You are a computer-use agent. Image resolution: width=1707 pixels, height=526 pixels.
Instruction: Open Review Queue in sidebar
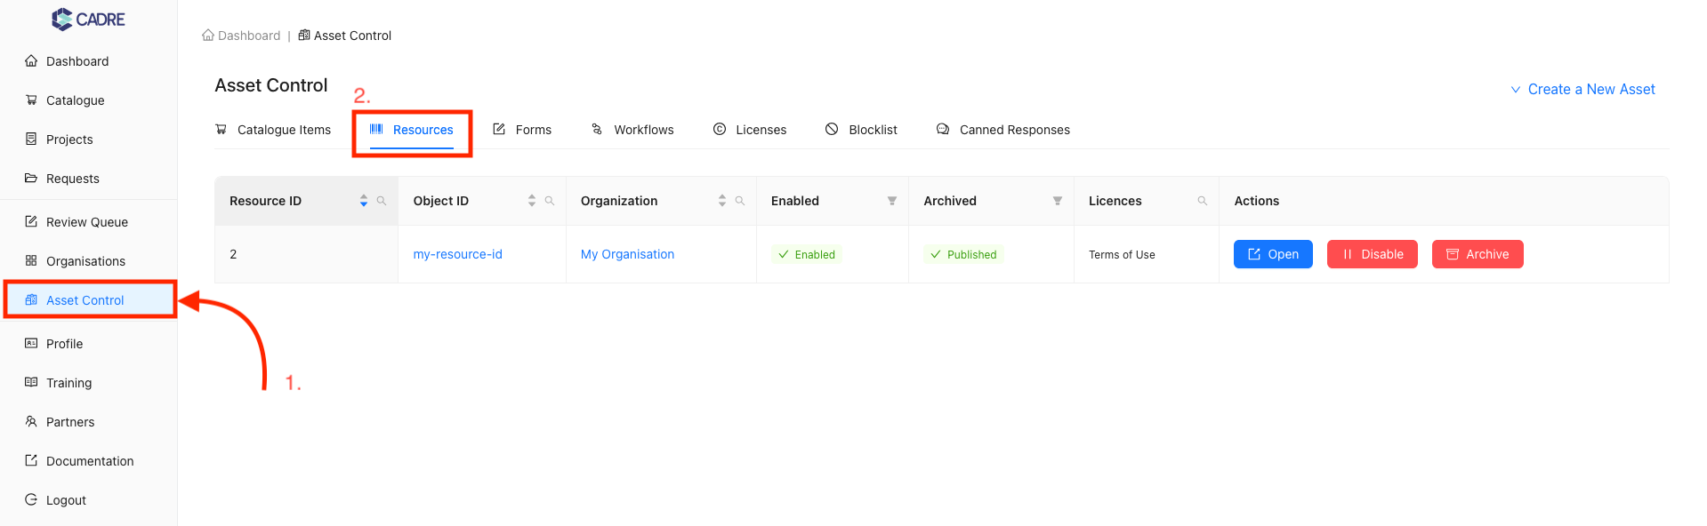point(89,222)
